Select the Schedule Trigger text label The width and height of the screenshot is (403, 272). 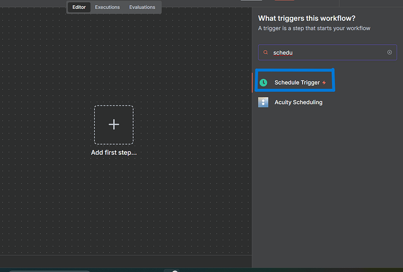click(297, 83)
